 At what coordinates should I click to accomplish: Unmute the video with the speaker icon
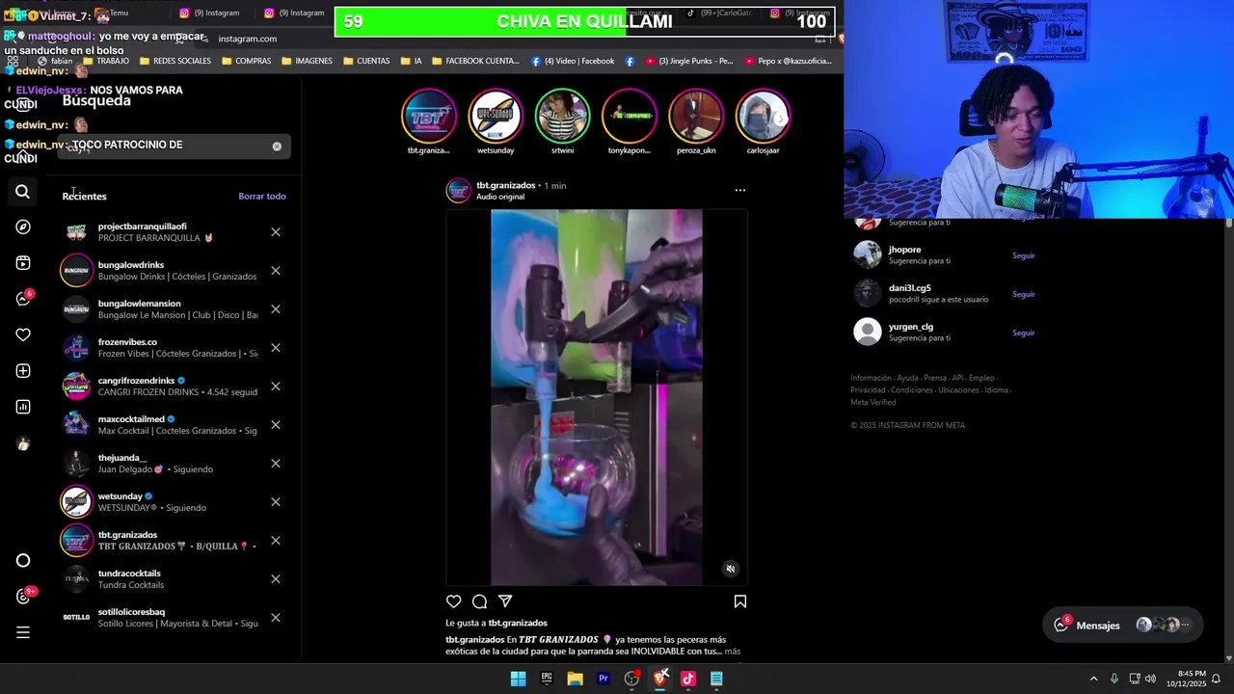pyautogui.click(x=731, y=569)
